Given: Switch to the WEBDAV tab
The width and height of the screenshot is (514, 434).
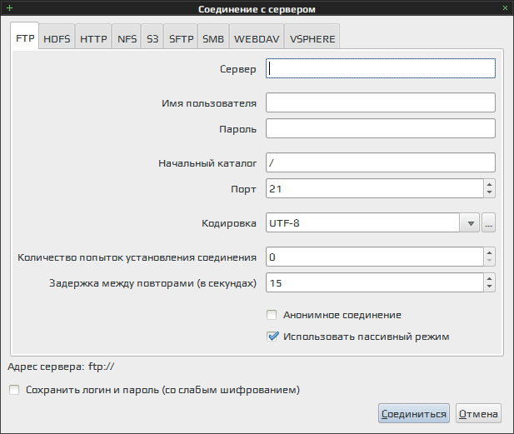Looking at the screenshot, I should click(257, 37).
